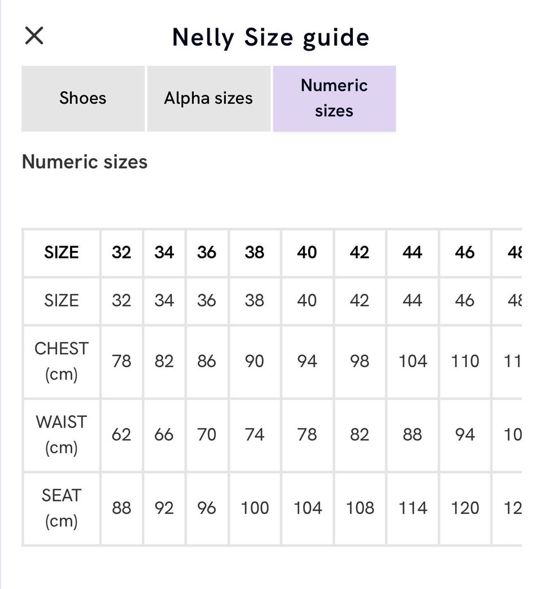Click waist measurement 70 for size 36

click(207, 434)
